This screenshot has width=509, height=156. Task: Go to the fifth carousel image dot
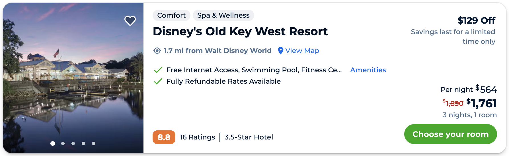[x=94, y=143]
